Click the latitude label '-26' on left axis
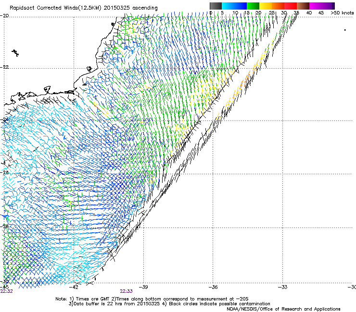The width and height of the screenshot is (356, 312). (x=4, y=173)
